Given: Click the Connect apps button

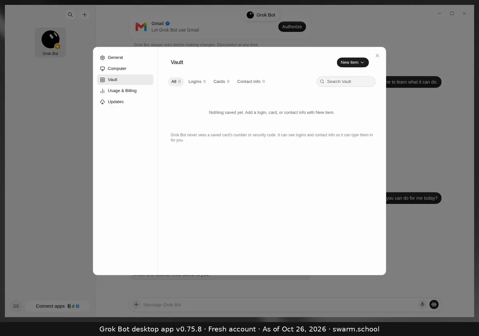Looking at the screenshot, I should [x=57, y=306].
